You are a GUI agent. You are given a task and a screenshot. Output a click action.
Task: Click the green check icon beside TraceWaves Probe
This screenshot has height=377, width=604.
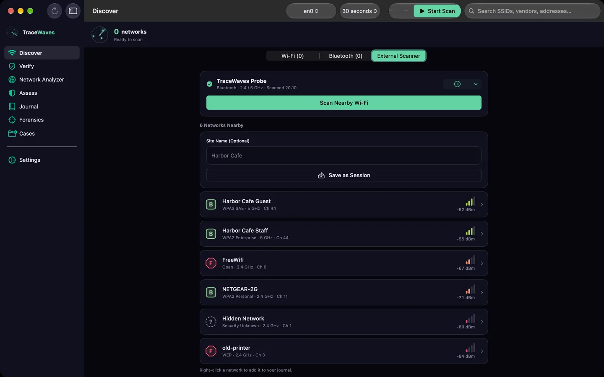pyautogui.click(x=209, y=84)
